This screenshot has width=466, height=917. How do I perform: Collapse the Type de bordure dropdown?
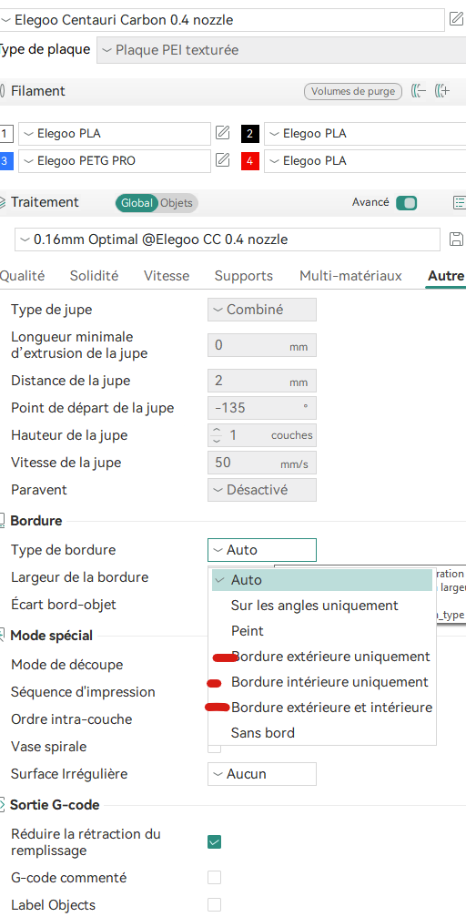[x=262, y=550]
